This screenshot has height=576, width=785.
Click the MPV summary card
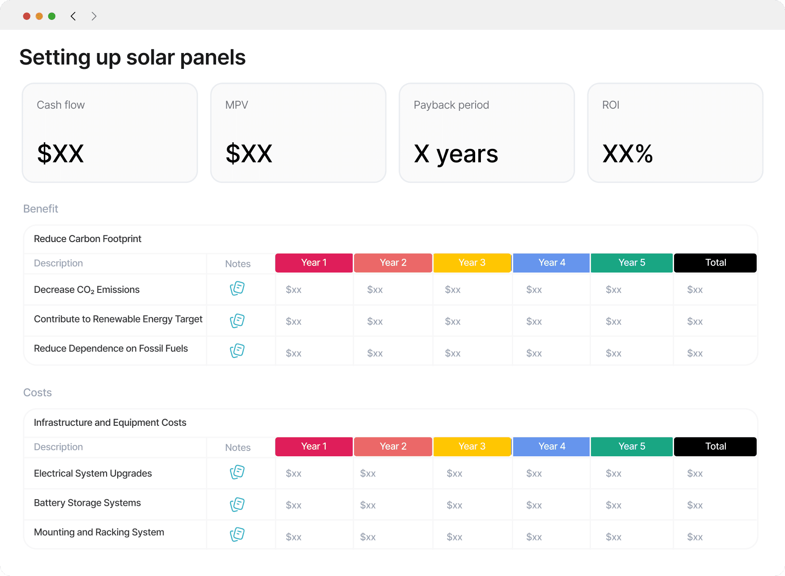click(298, 133)
